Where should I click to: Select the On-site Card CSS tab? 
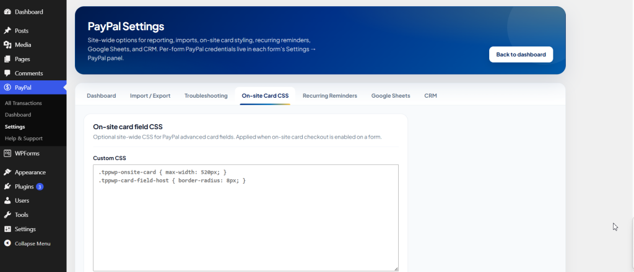point(265,96)
